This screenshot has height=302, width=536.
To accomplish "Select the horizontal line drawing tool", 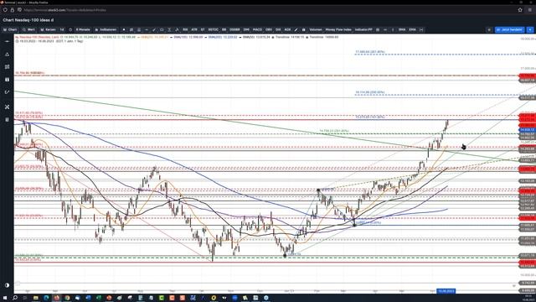I will (147, 30).
